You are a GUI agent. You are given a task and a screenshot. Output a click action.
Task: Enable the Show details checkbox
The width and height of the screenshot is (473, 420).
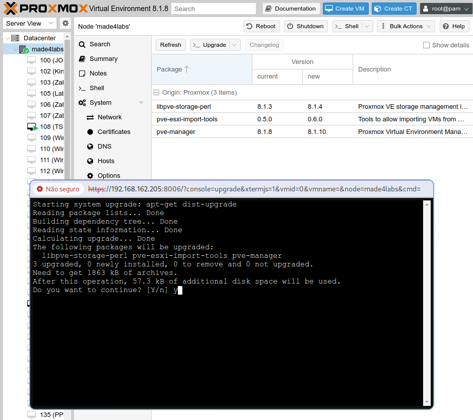point(426,45)
